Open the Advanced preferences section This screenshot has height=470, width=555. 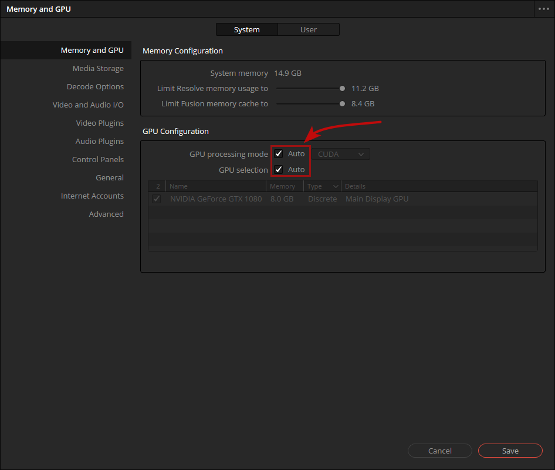(x=106, y=214)
